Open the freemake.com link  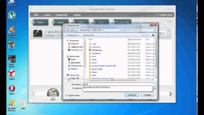(x=164, y=15)
